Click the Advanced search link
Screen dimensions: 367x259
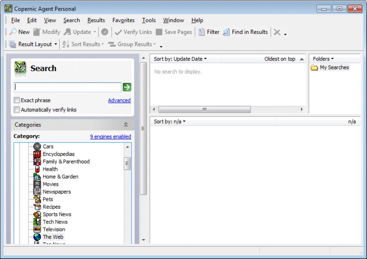pos(119,100)
